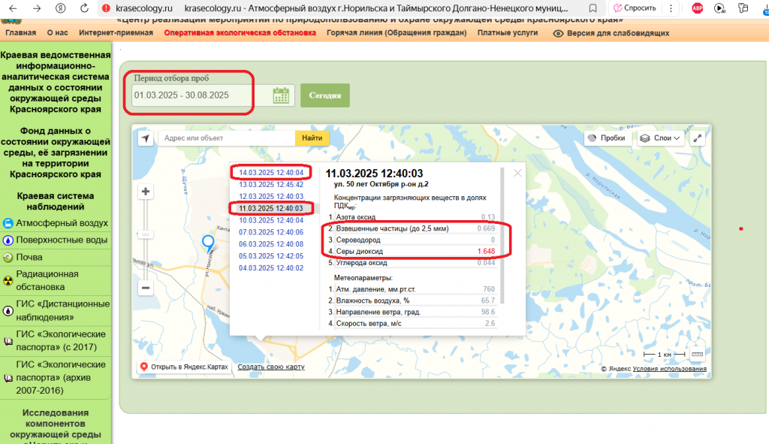Click the Сегодня button
Screen dimensions: 769x444
coord(325,95)
